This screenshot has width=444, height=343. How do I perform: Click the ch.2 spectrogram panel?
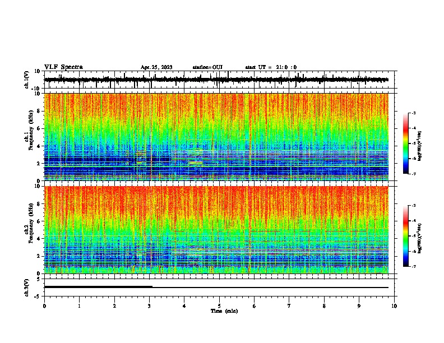click(216, 230)
